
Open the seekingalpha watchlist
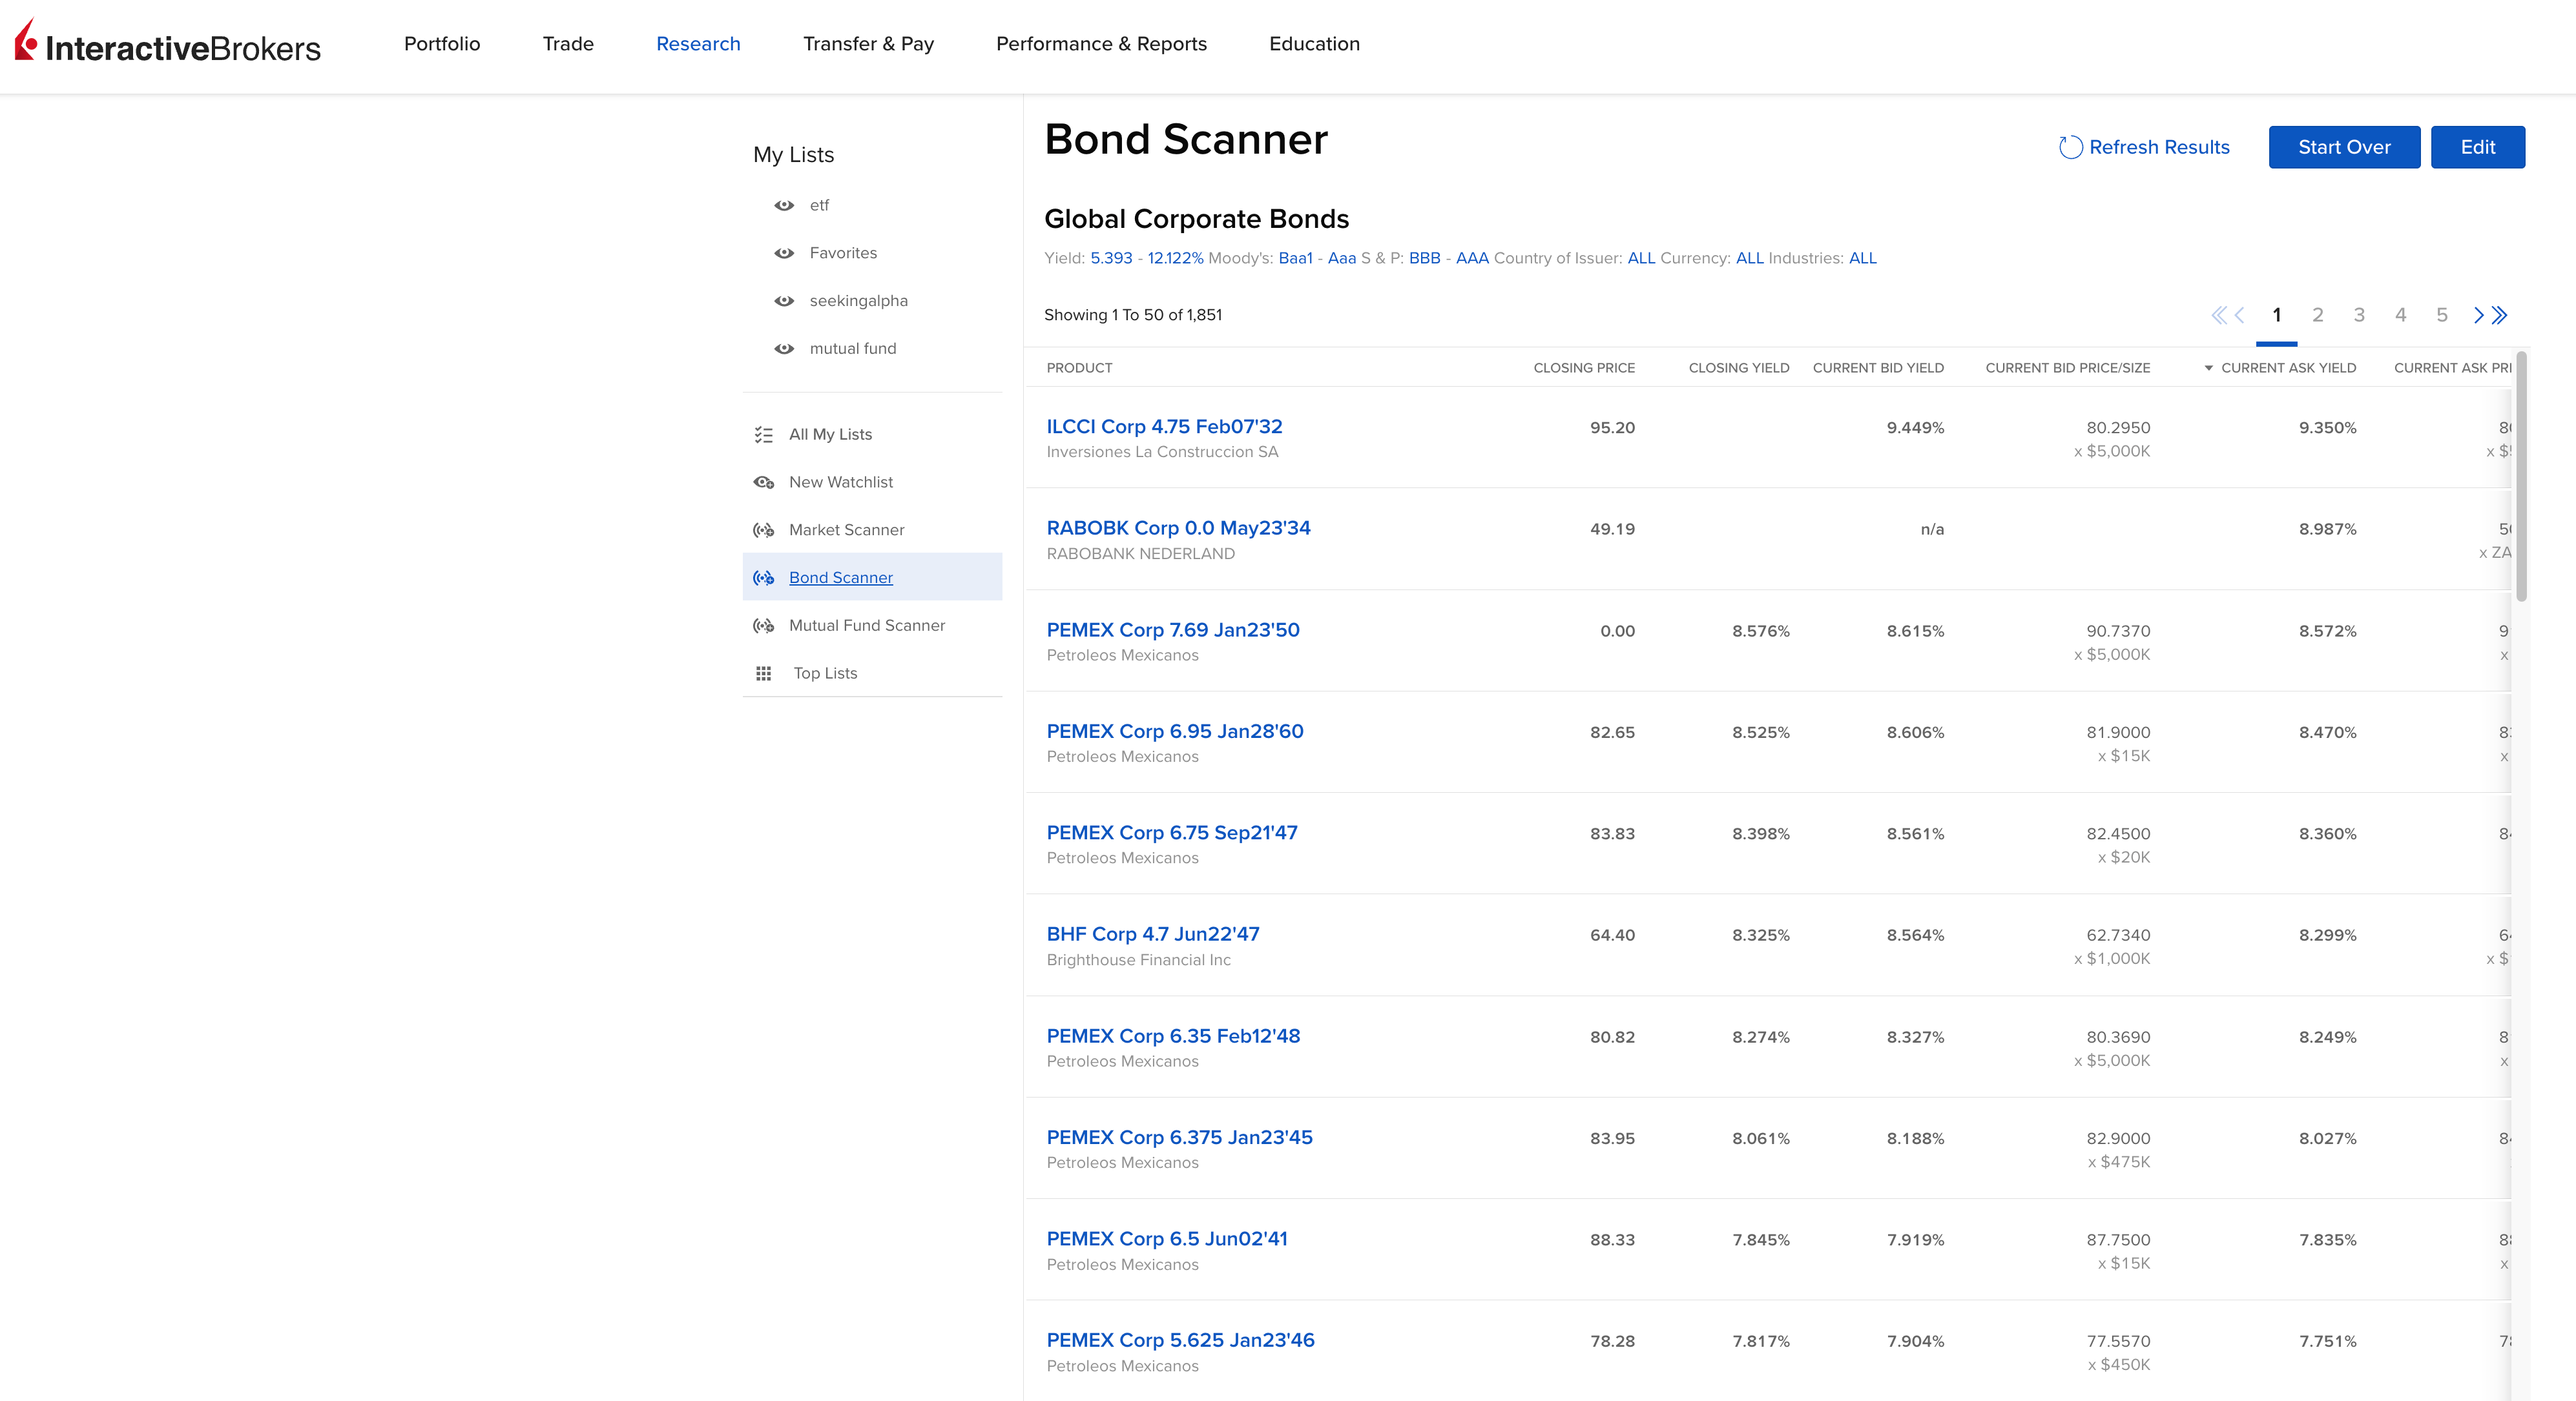(x=858, y=302)
